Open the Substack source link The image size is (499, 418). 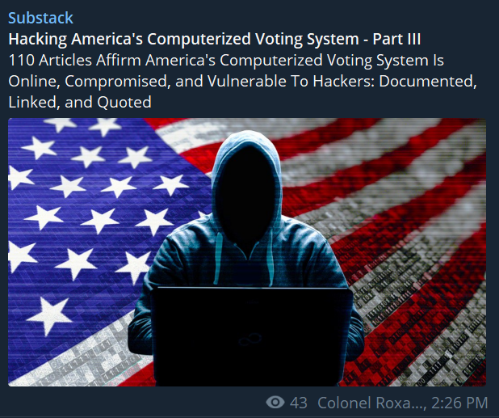pyautogui.click(x=40, y=18)
